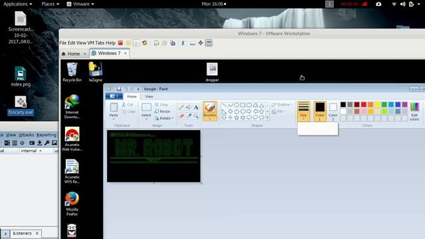Image resolution: width=425 pixels, height=239 pixels.
Task: Open the Paint file menu dropdown
Action: tap(114, 96)
